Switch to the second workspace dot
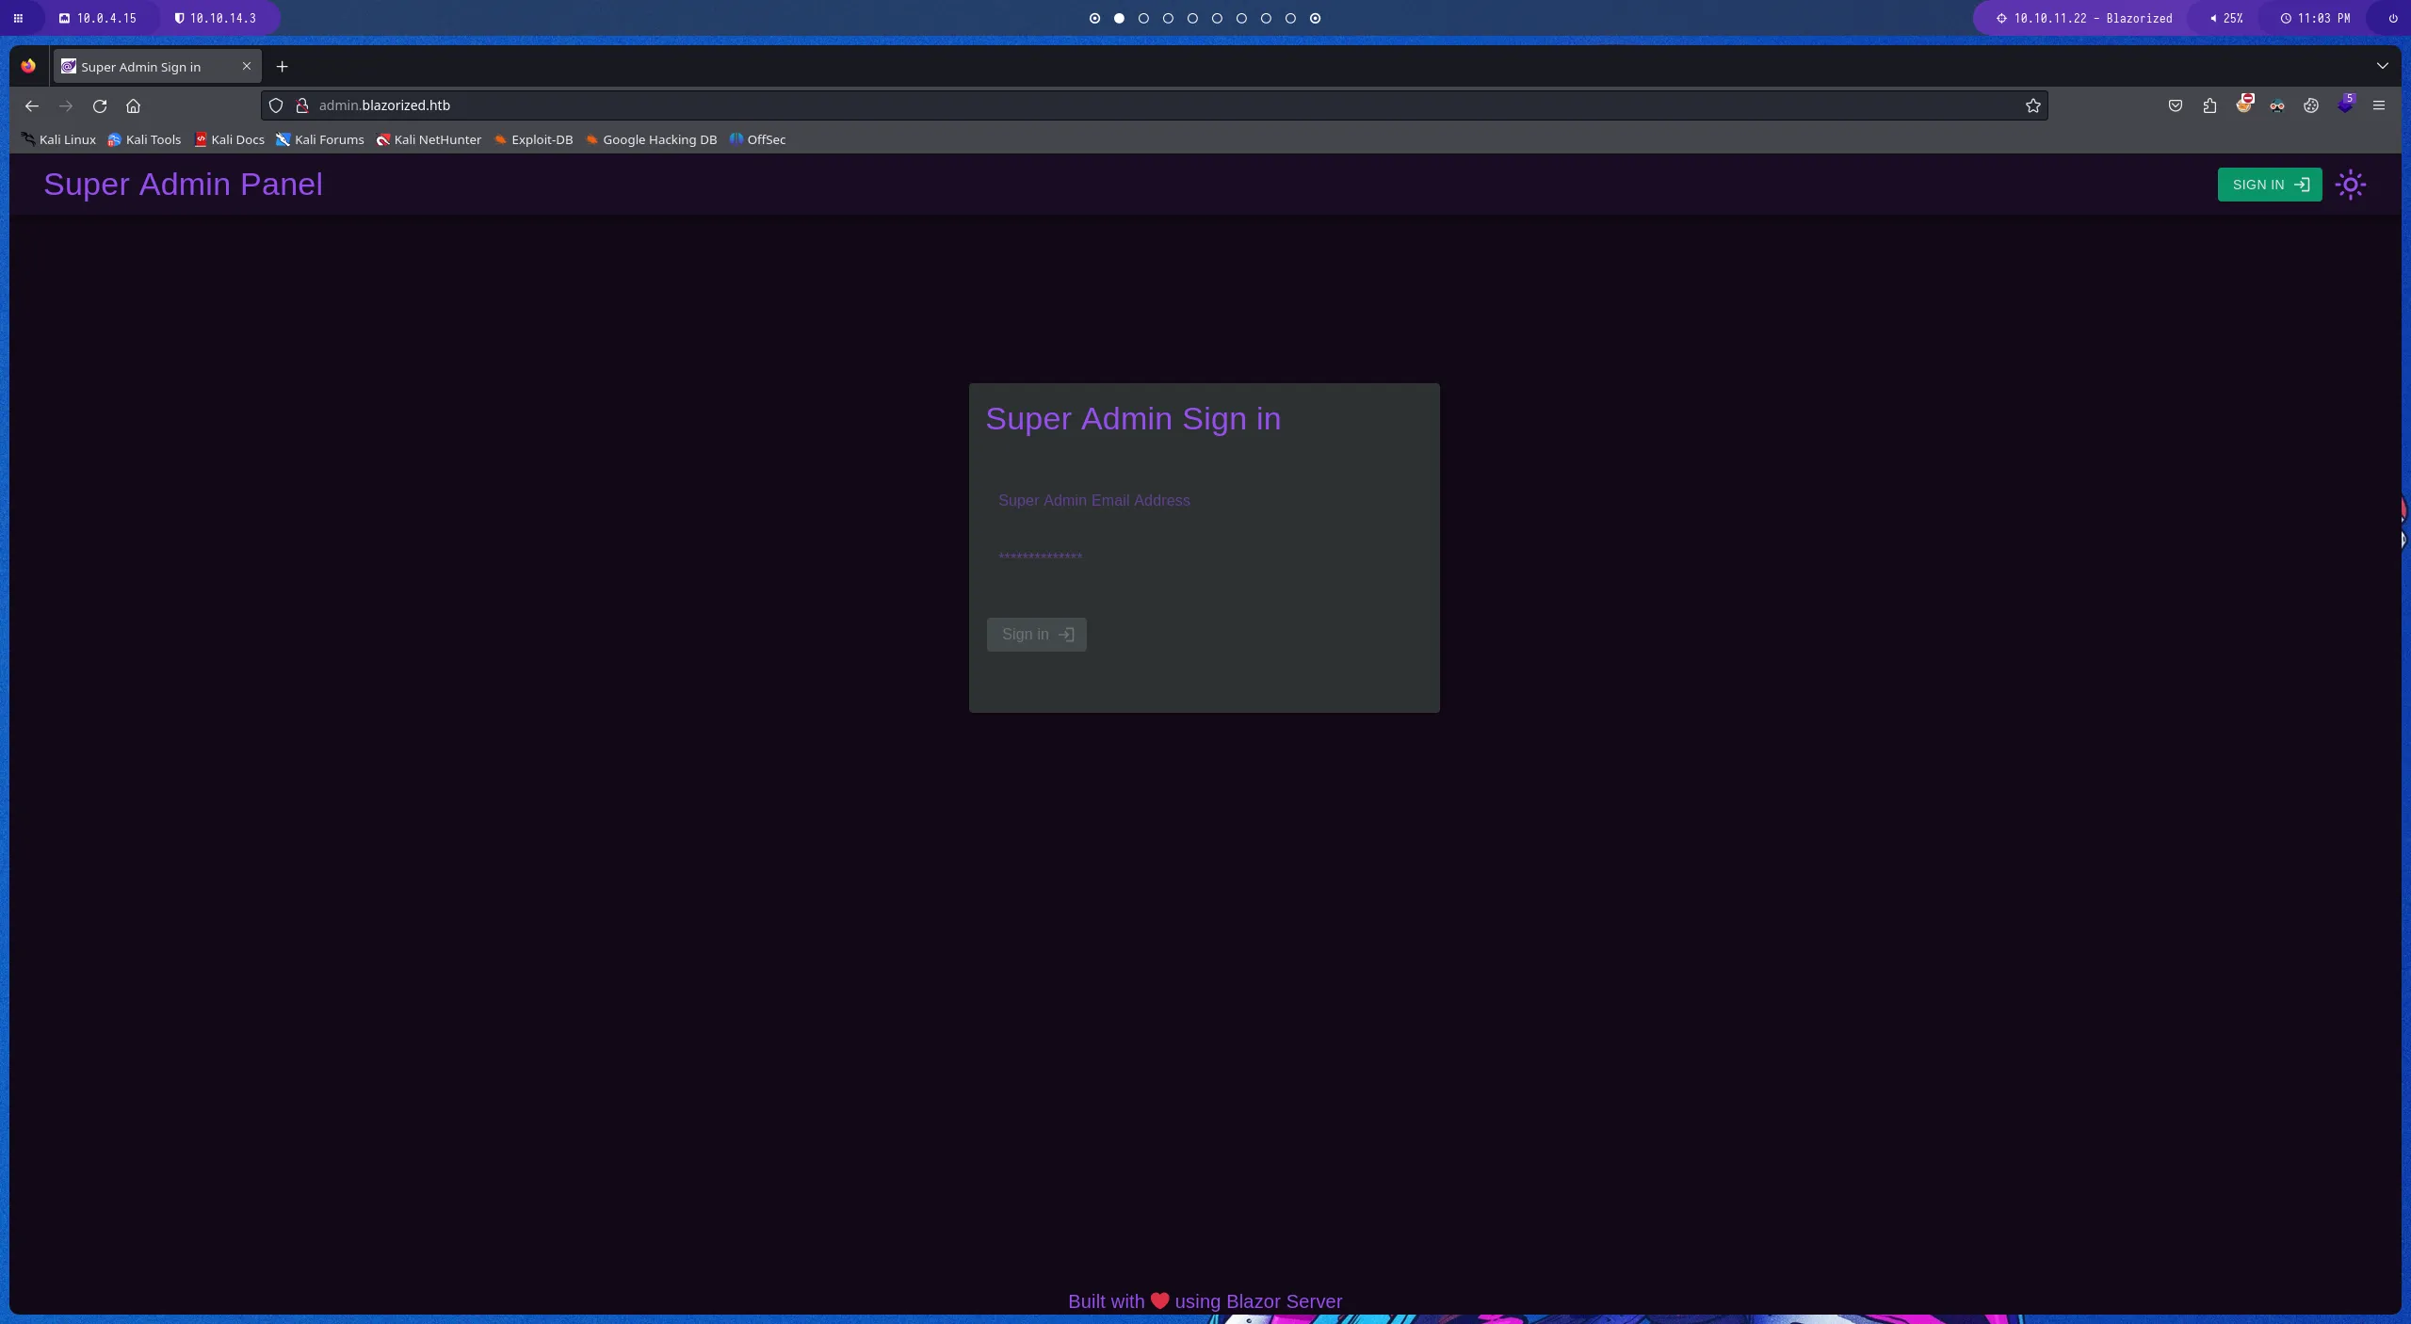Viewport: 2411px width, 1324px height. [1119, 18]
